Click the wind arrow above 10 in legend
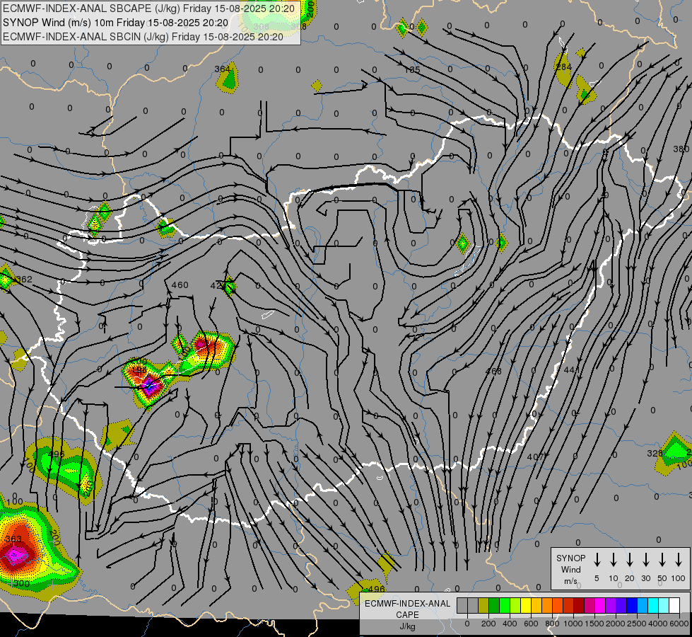Viewport: 692px width, 637px height. [x=614, y=559]
